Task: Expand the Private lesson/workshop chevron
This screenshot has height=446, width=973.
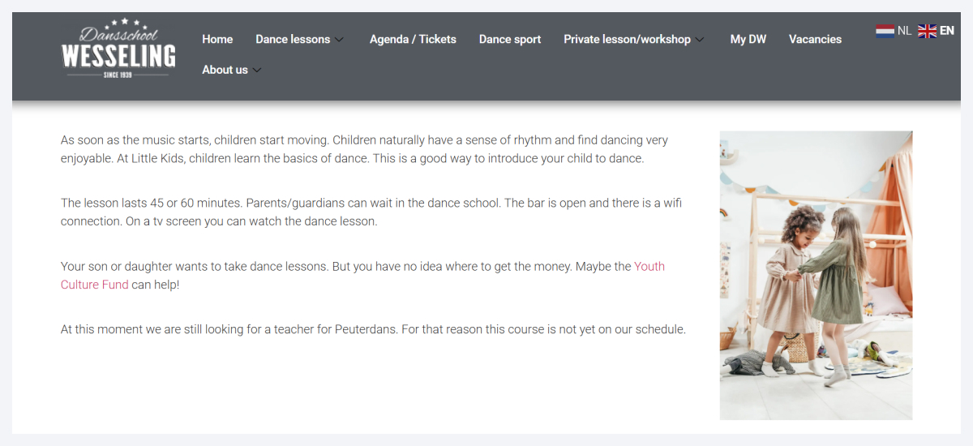Action: (x=700, y=40)
